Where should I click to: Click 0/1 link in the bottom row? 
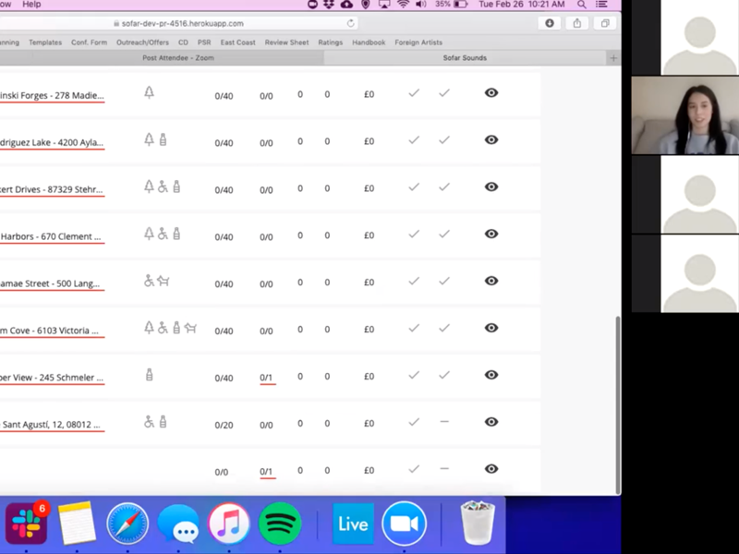pos(266,472)
